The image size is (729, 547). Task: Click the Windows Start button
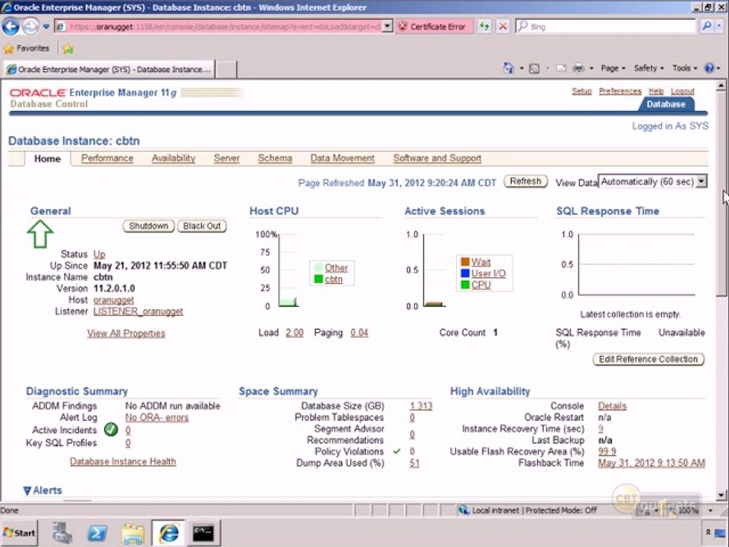(20, 533)
